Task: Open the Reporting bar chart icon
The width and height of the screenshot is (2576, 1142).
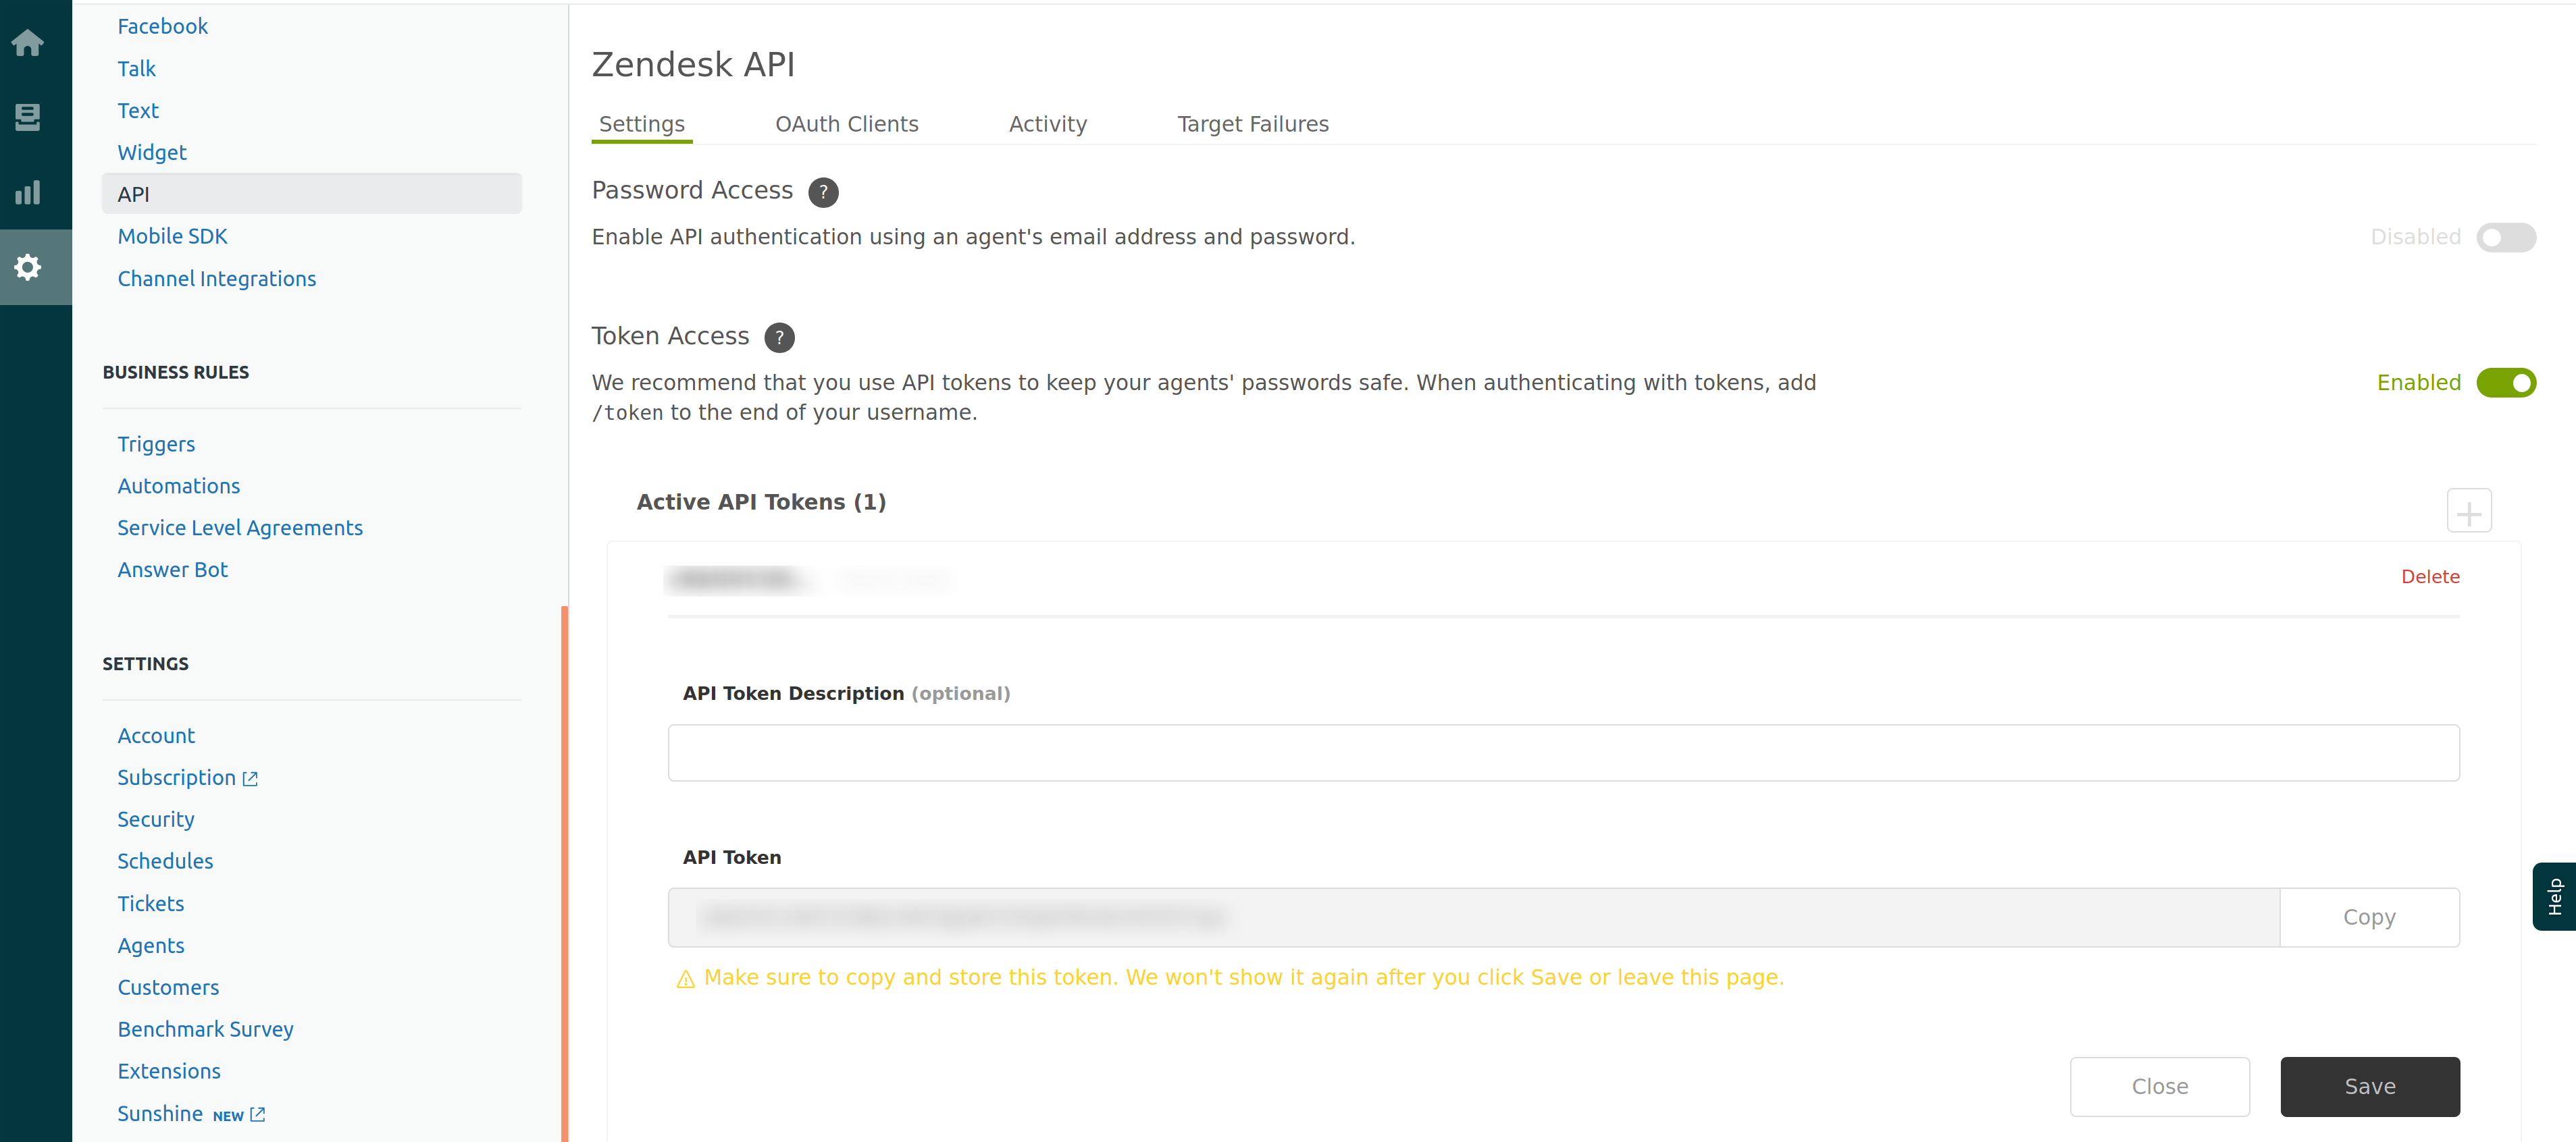Action: click(x=28, y=192)
